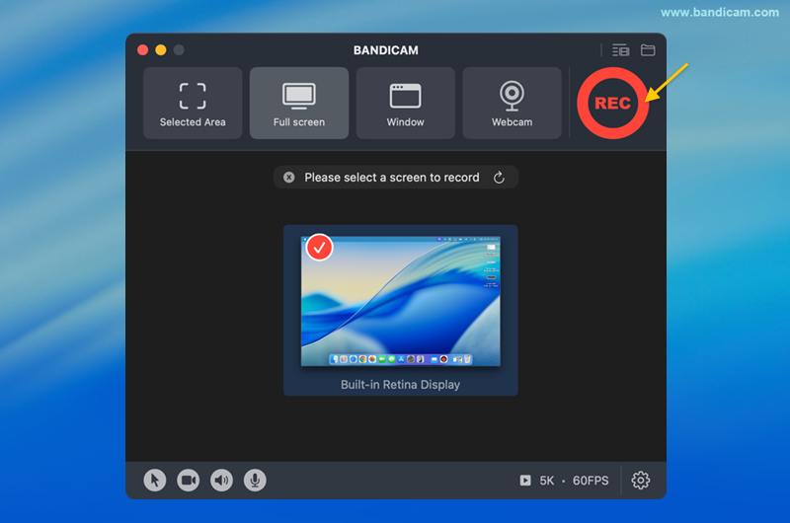Switch to Full screen recording mode
Screen dimensions: 790x523
(299, 104)
